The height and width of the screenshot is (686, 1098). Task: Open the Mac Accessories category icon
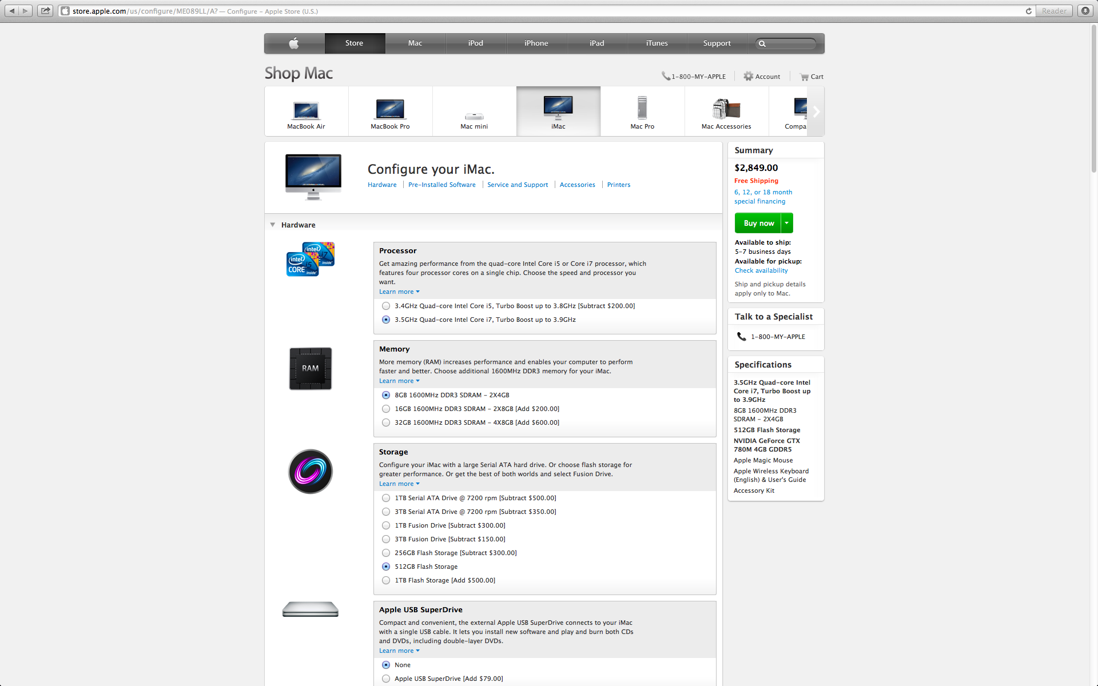(x=726, y=109)
